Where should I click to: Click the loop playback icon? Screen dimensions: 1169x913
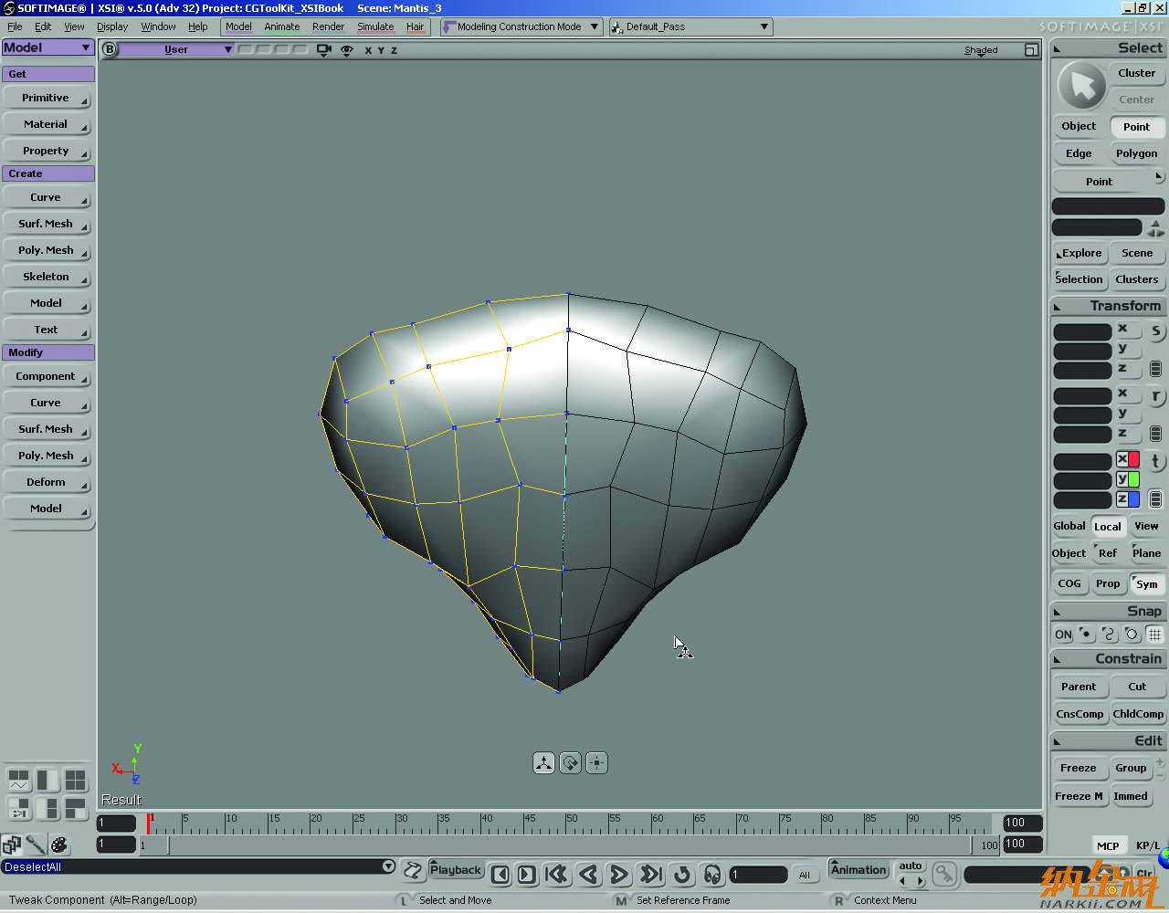682,875
